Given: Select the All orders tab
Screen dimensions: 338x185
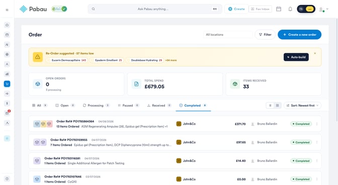Looking at the screenshot, I should 39,106.
